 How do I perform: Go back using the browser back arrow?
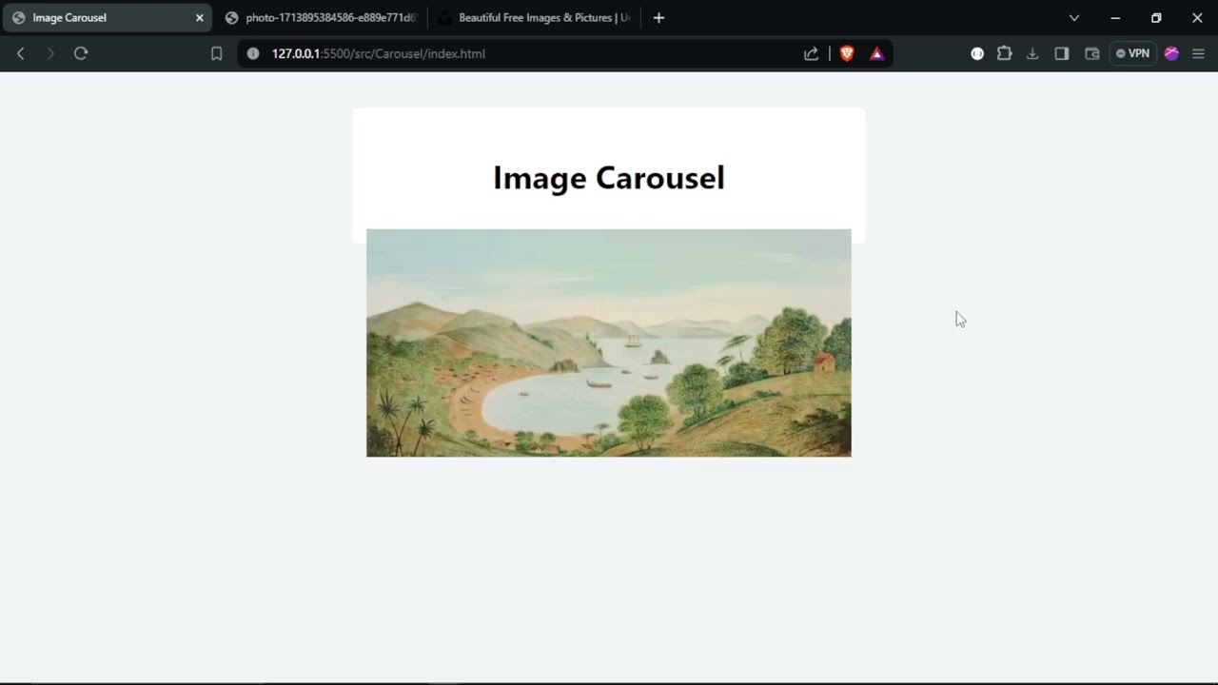point(20,53)
